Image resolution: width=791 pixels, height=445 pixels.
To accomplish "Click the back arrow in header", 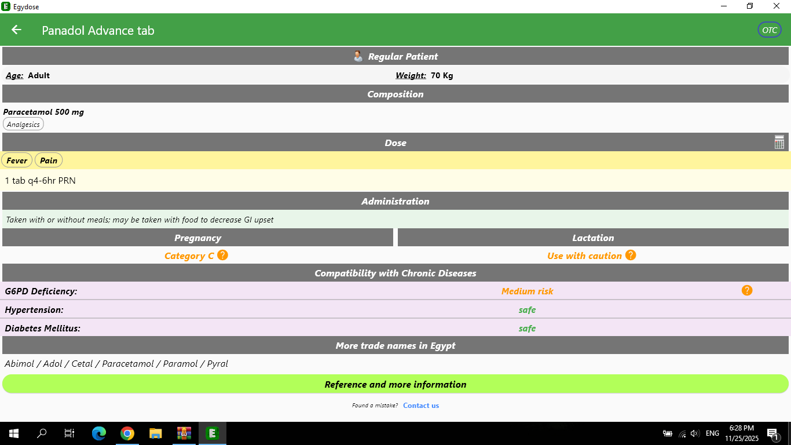I will coord(16,30).
